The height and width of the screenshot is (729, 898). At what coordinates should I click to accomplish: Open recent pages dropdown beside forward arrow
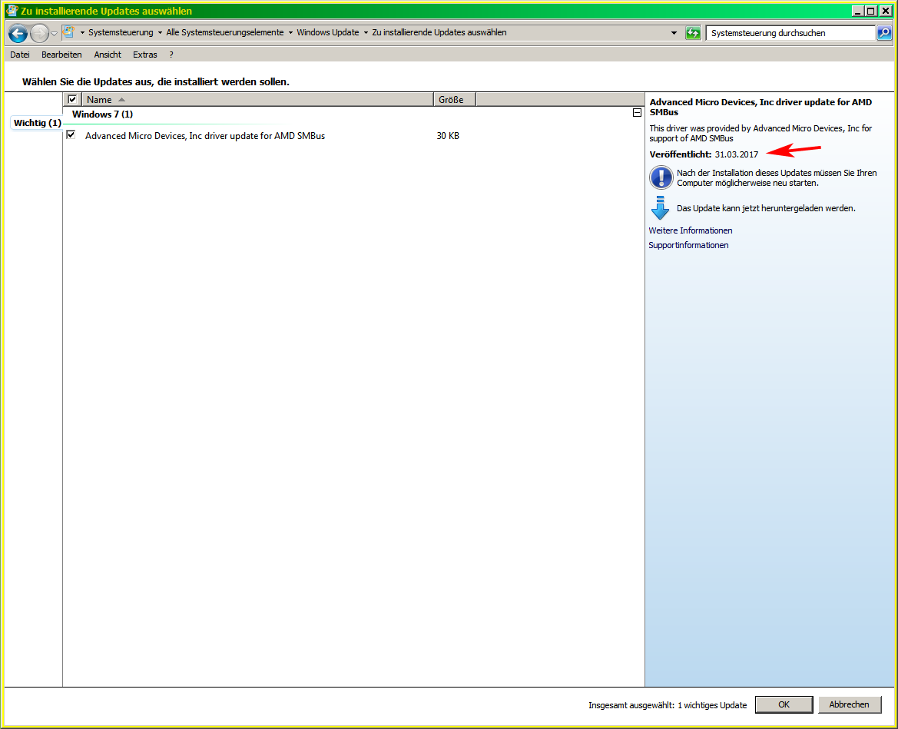point(55,34)
